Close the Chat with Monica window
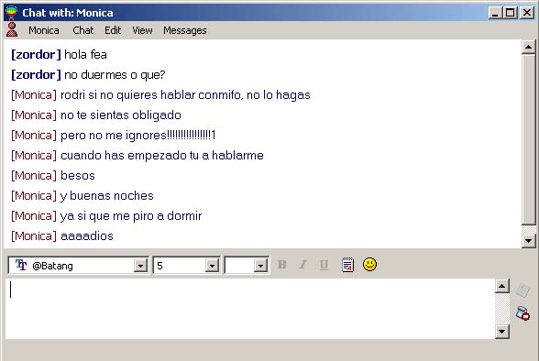Screen dimensions: 539x361 pos(527,13)
